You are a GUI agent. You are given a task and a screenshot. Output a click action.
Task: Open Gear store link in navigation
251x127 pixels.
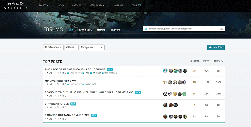[134, 5]
